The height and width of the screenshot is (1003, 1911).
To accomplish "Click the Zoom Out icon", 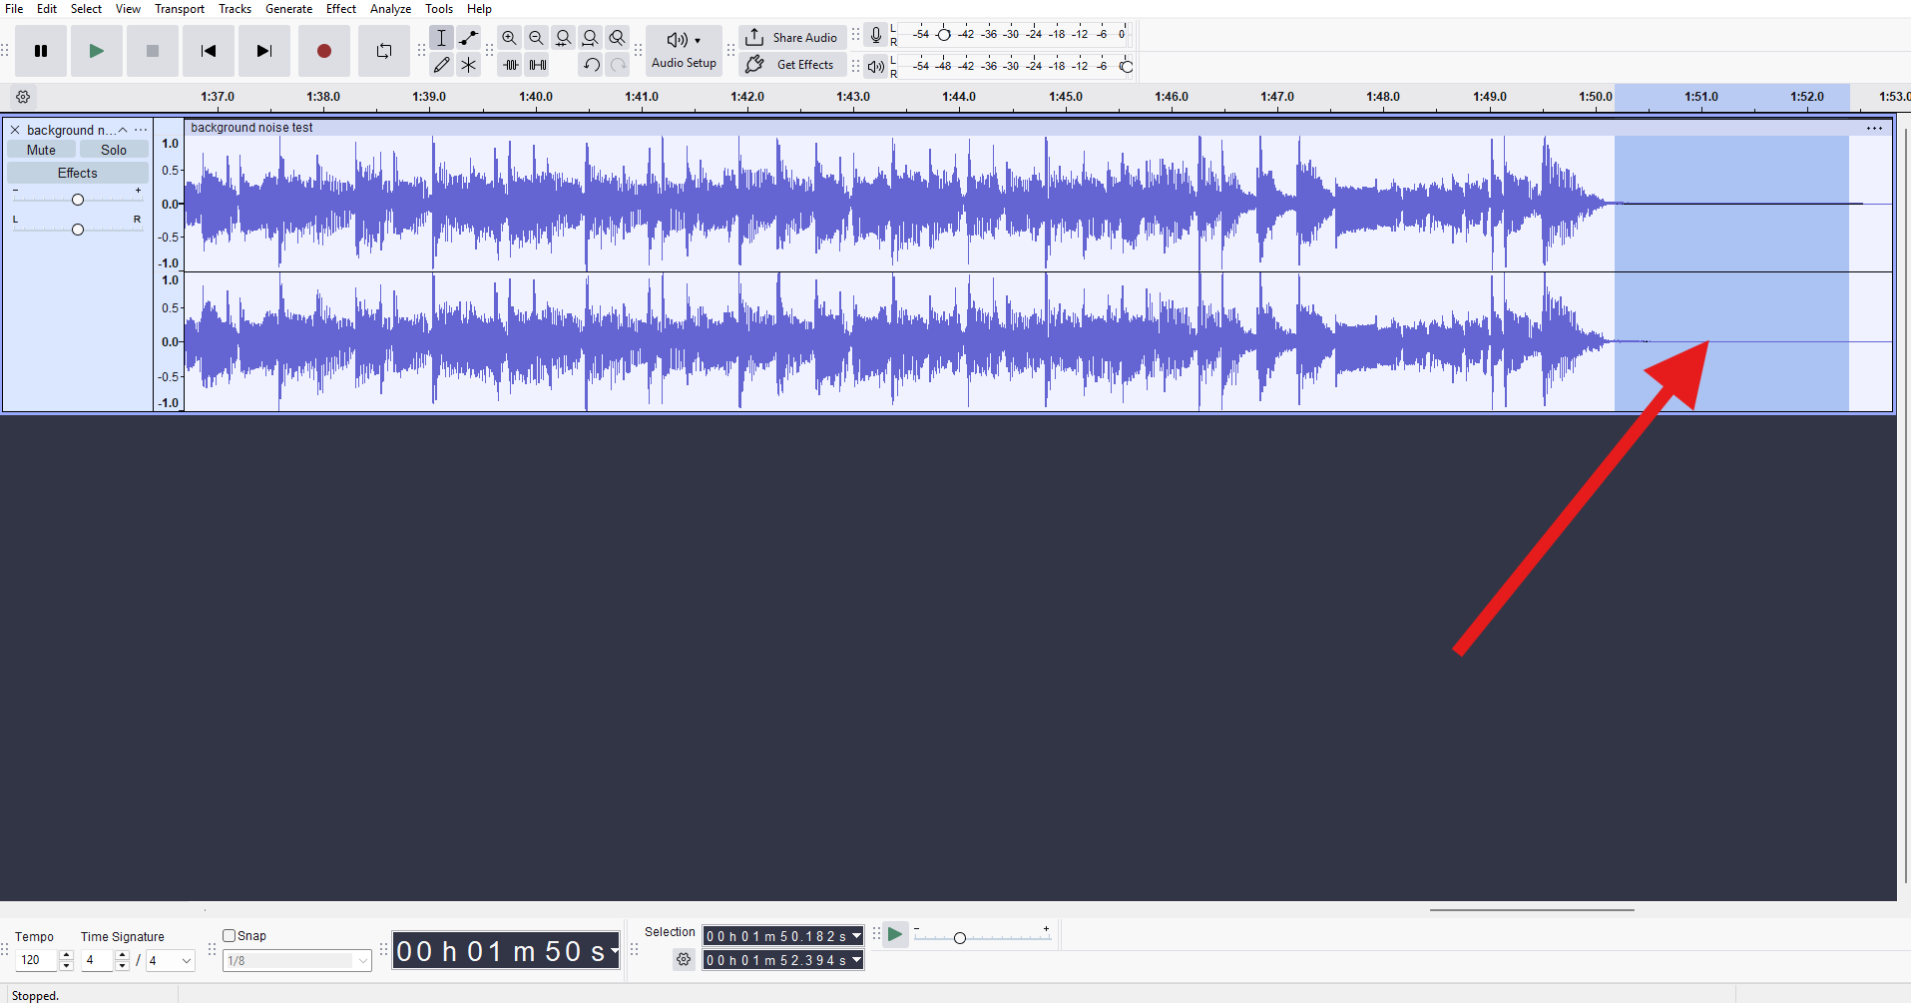I will click(x=537, y=38).
